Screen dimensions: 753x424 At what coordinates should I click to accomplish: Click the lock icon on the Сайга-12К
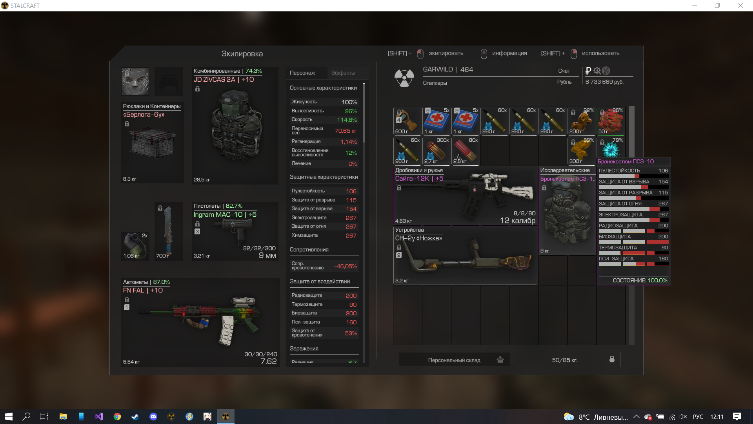click(399, 188)
